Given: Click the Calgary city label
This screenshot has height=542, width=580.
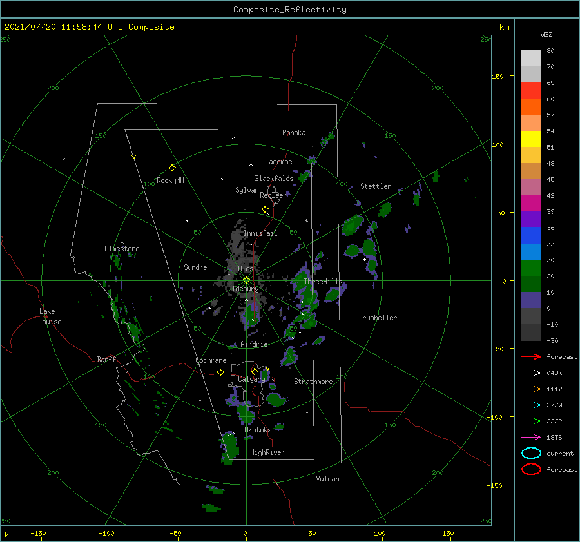Looking at the screenshot, I should click(x=251, y=379).
